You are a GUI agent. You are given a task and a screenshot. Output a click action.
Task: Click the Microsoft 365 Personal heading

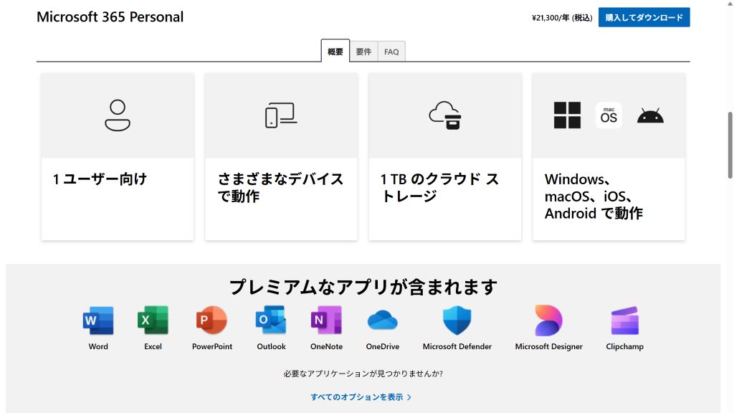click(110, 17)
